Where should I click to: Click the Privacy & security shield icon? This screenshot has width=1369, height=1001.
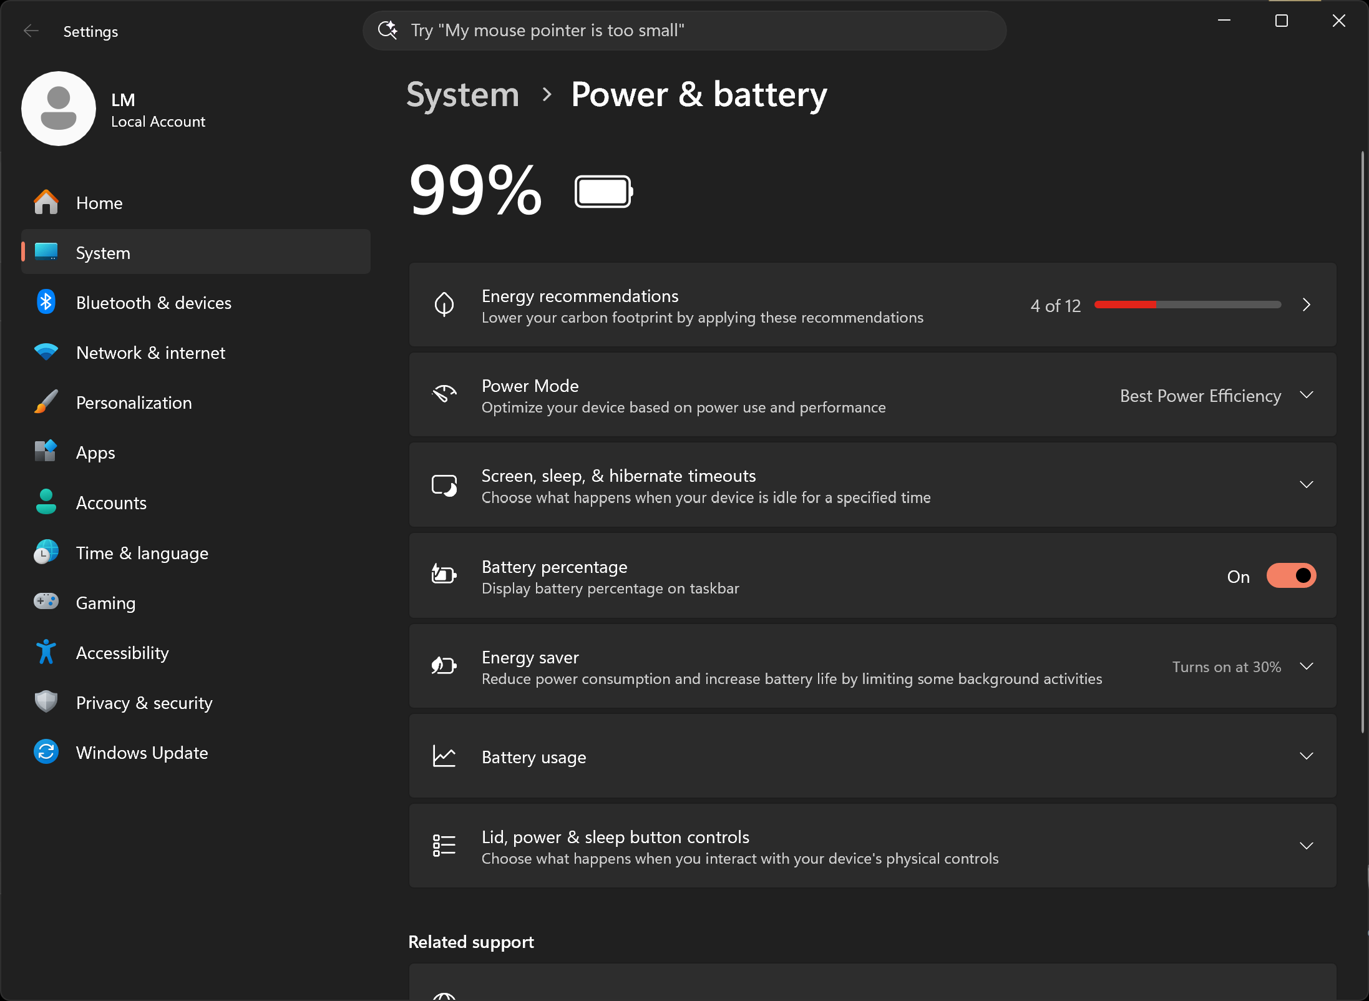(46, 702)
